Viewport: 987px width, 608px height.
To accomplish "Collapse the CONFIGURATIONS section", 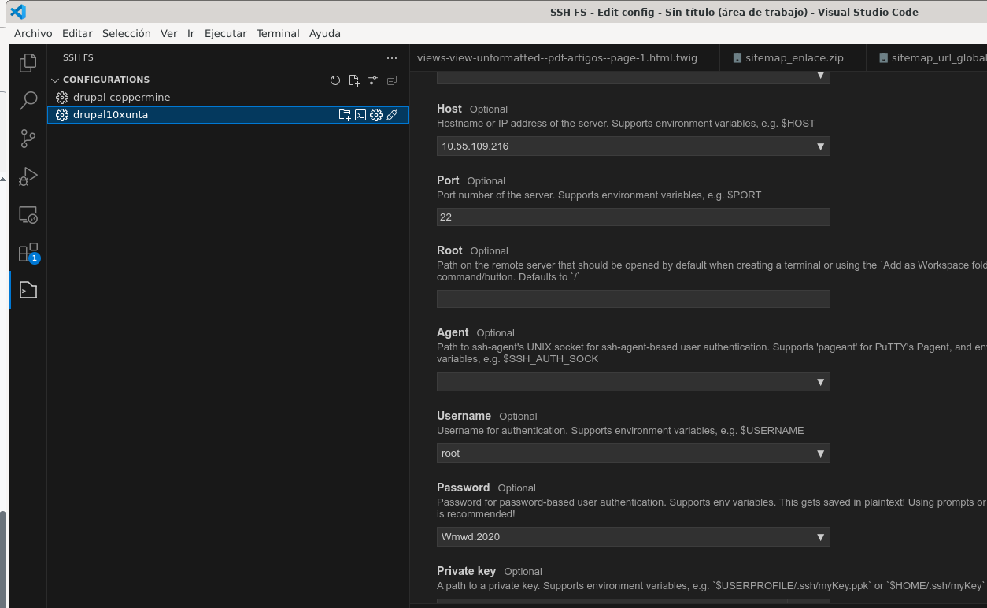I will pyautogui.click(x=55, y=80).
